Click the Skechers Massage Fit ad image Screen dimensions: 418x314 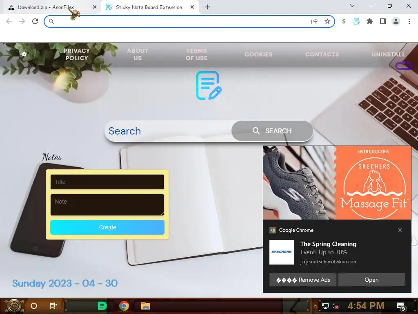pyautogui.click(x=337, y=183)
